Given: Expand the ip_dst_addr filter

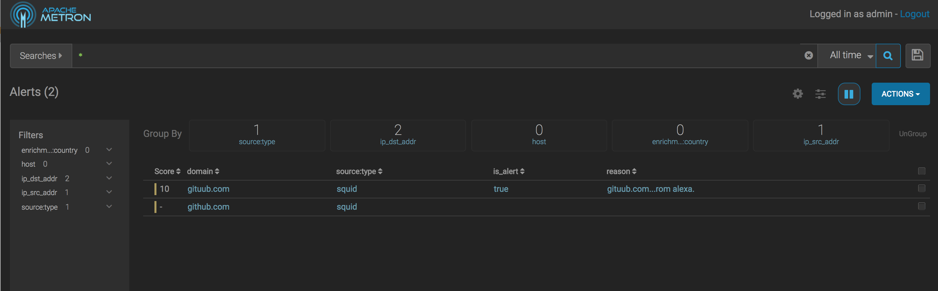Looking at the screenshot, I should (x=109, y=178).
